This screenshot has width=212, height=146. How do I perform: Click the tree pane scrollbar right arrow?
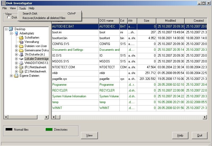(46, 117)
